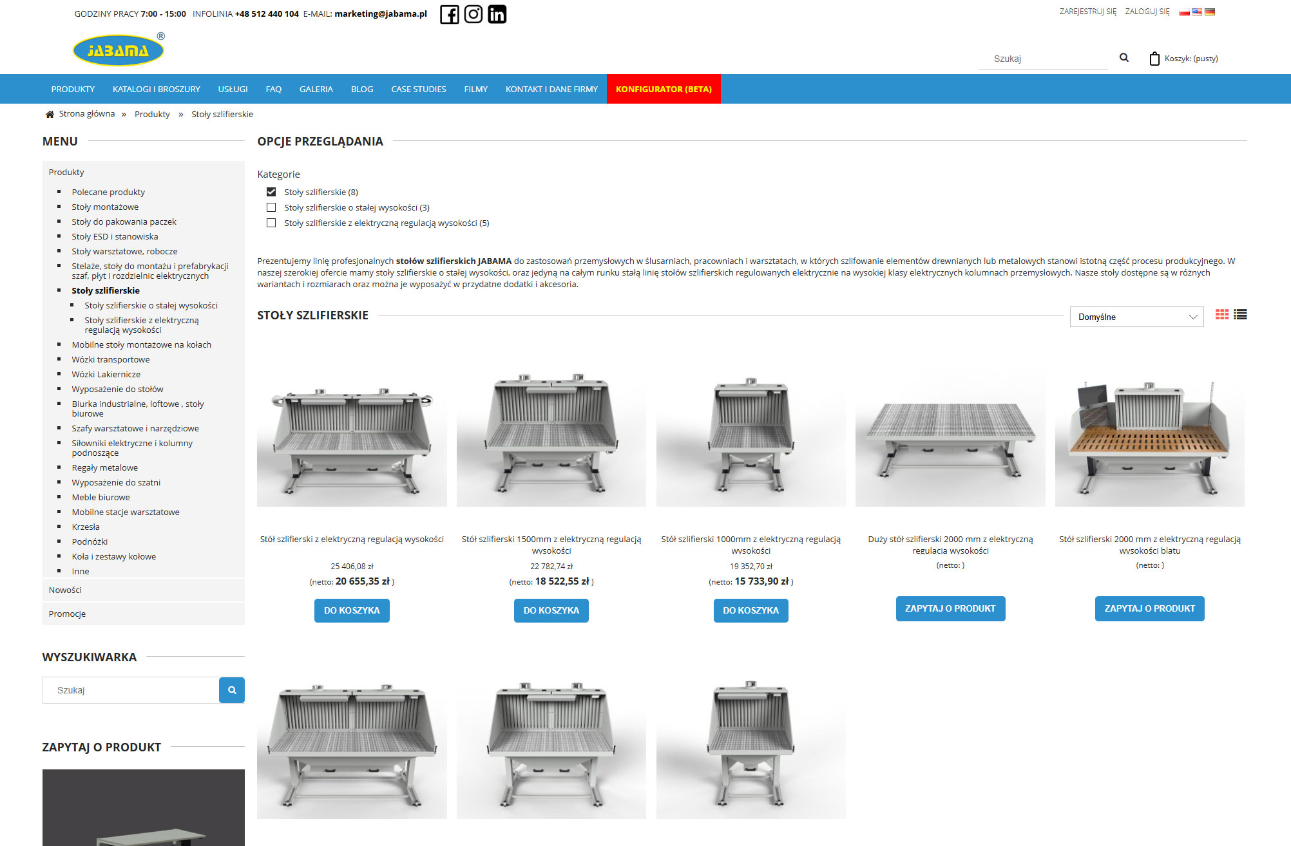Expand Promocje section in sidebar menu

coord(67,614)
